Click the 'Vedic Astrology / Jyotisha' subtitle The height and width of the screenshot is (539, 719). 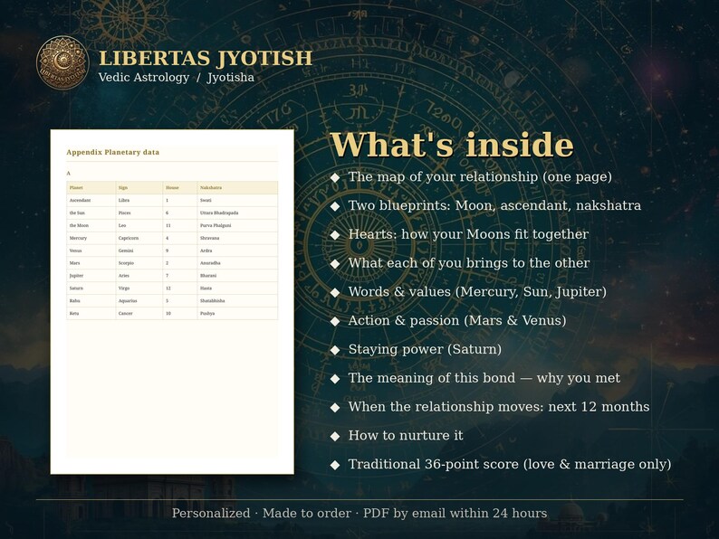pos(176,78)
